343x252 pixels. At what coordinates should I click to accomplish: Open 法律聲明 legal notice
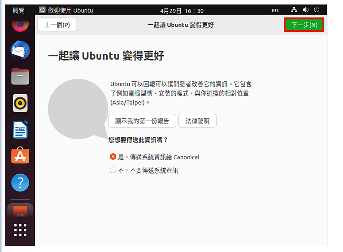[x=197, y=121]
